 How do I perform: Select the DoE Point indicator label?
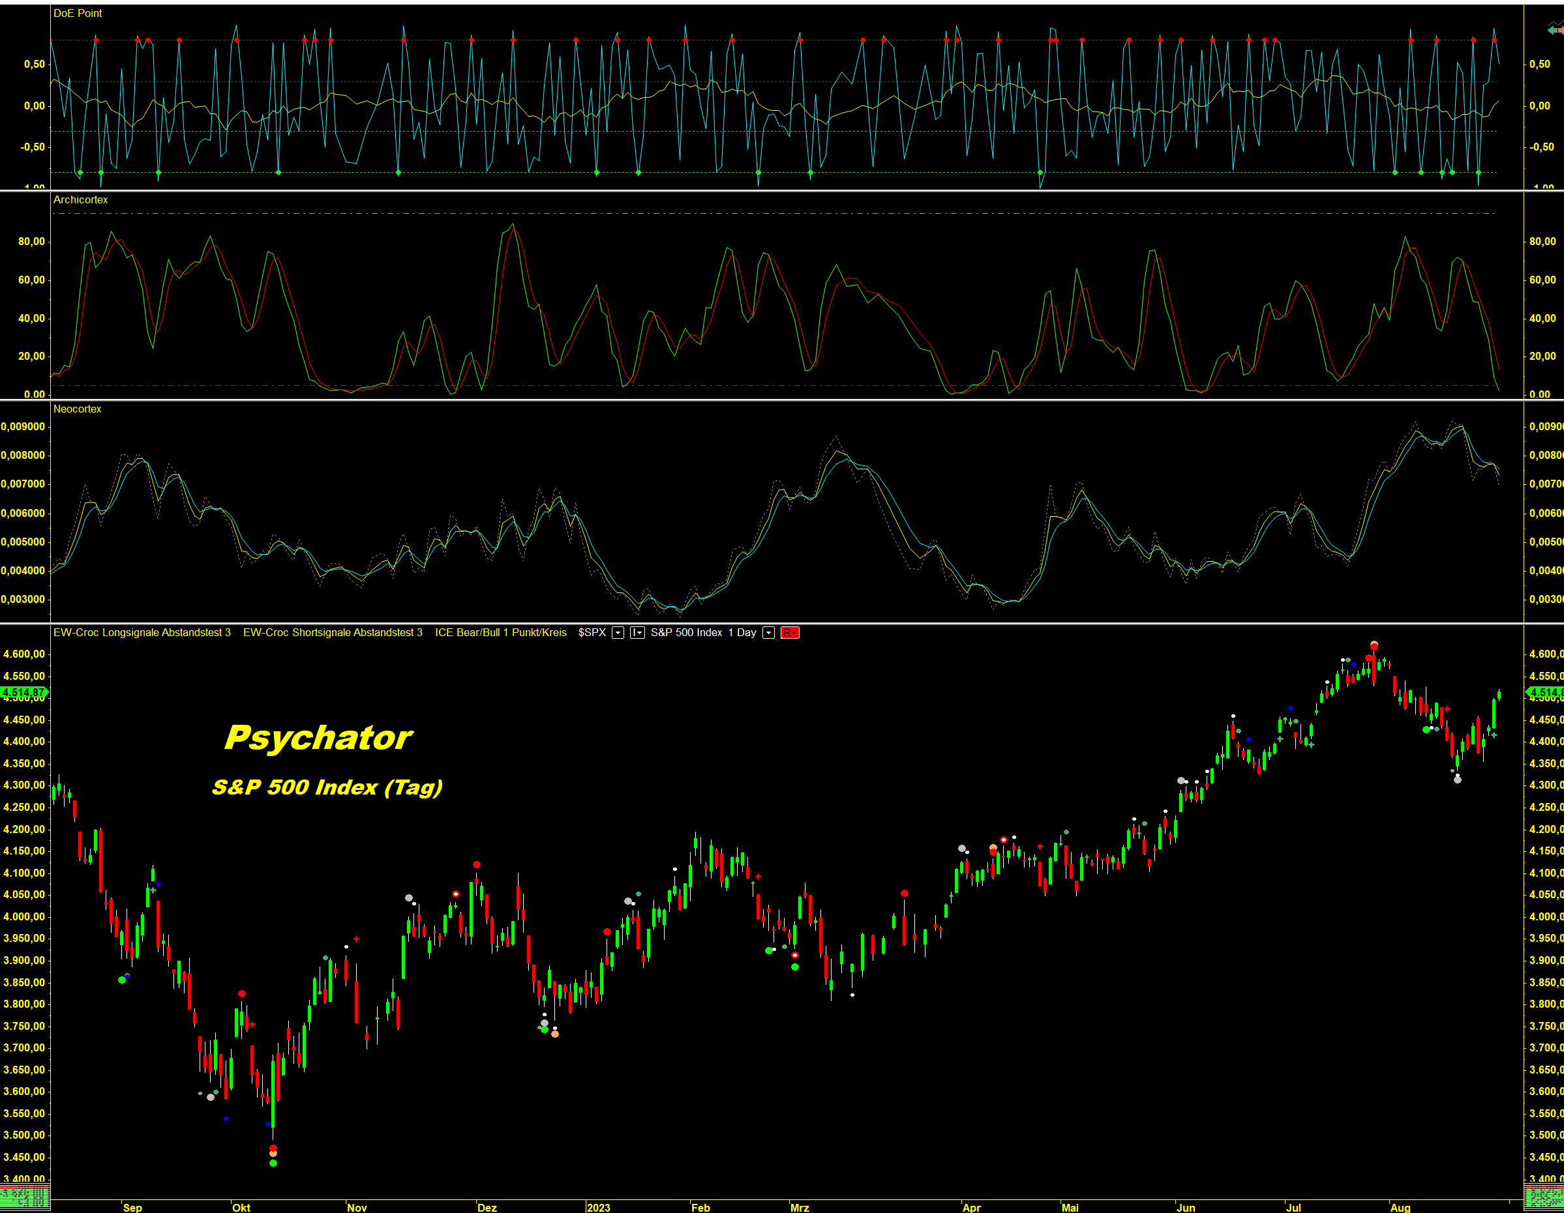point(78,13)
